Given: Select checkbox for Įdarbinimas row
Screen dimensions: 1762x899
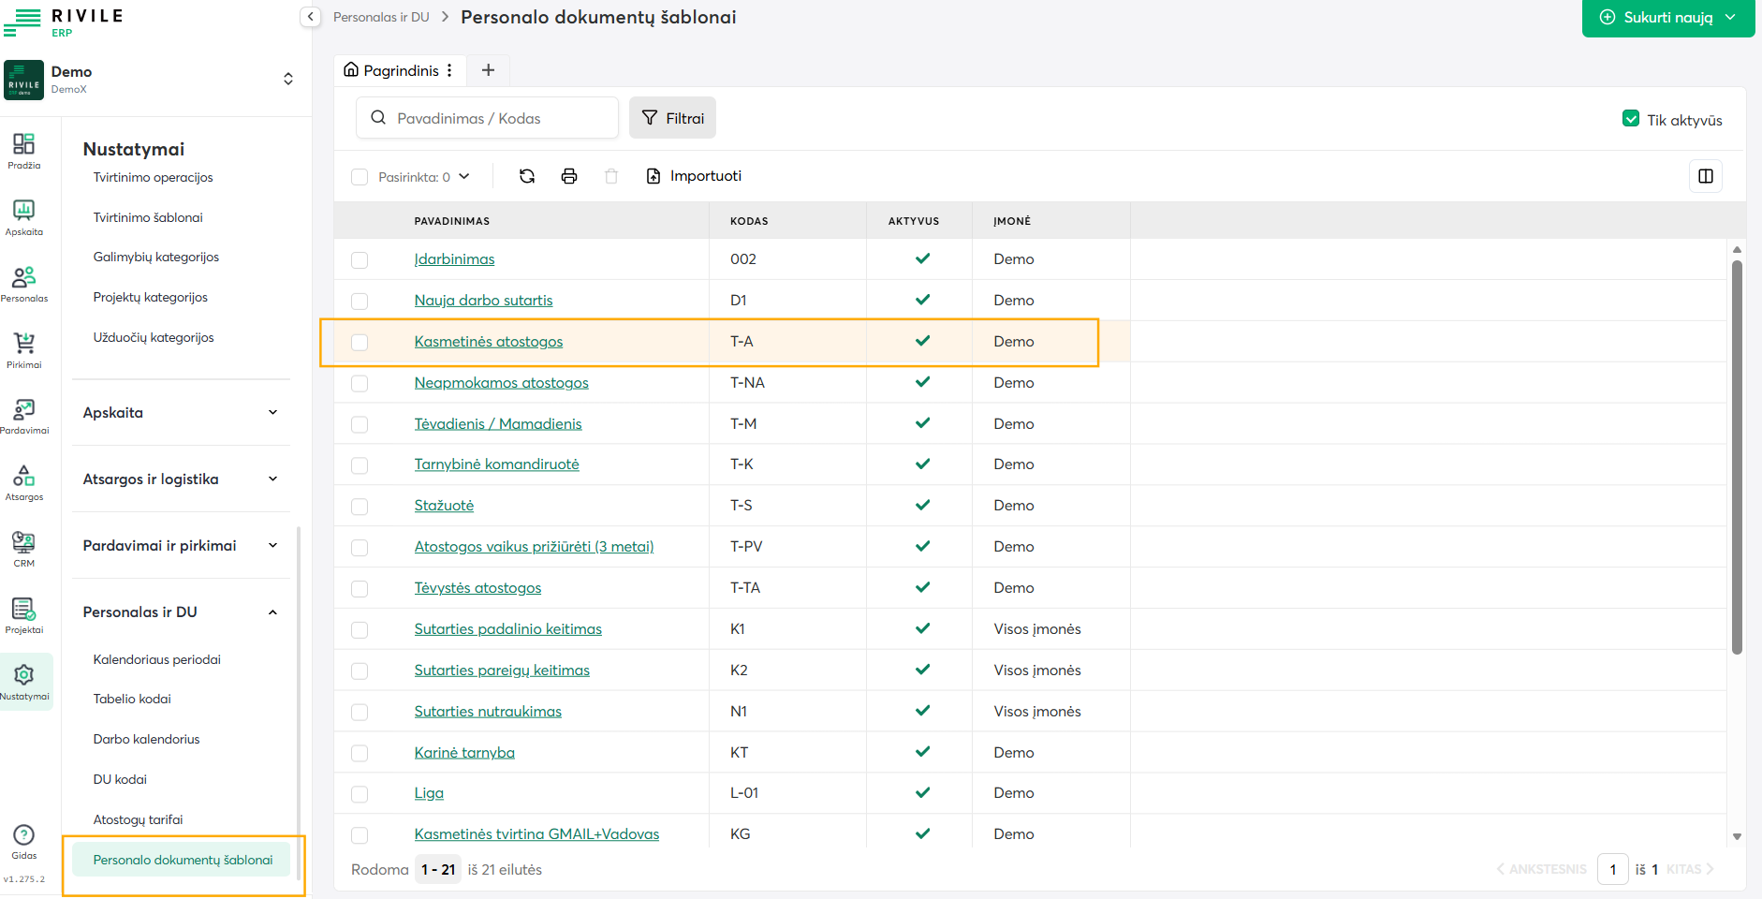Looking at the screenshot, I should tap(360, 259).
